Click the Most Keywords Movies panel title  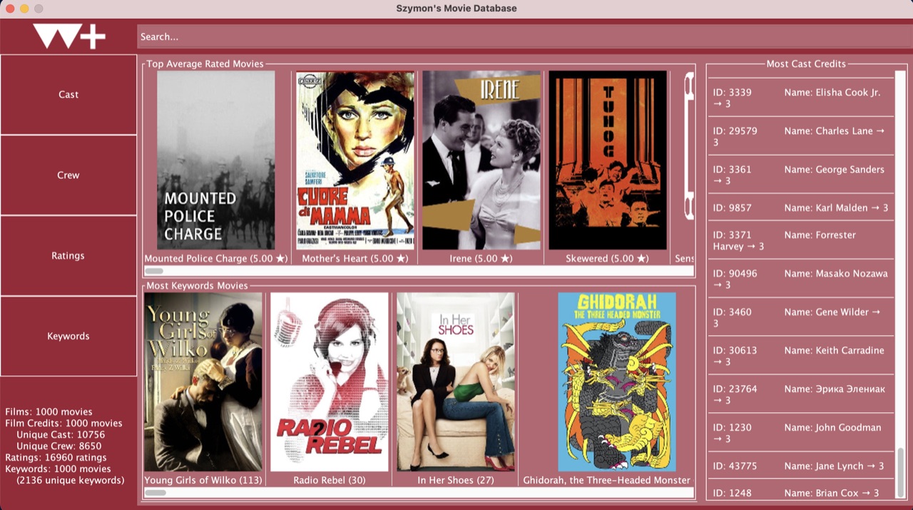pos(197,285)
